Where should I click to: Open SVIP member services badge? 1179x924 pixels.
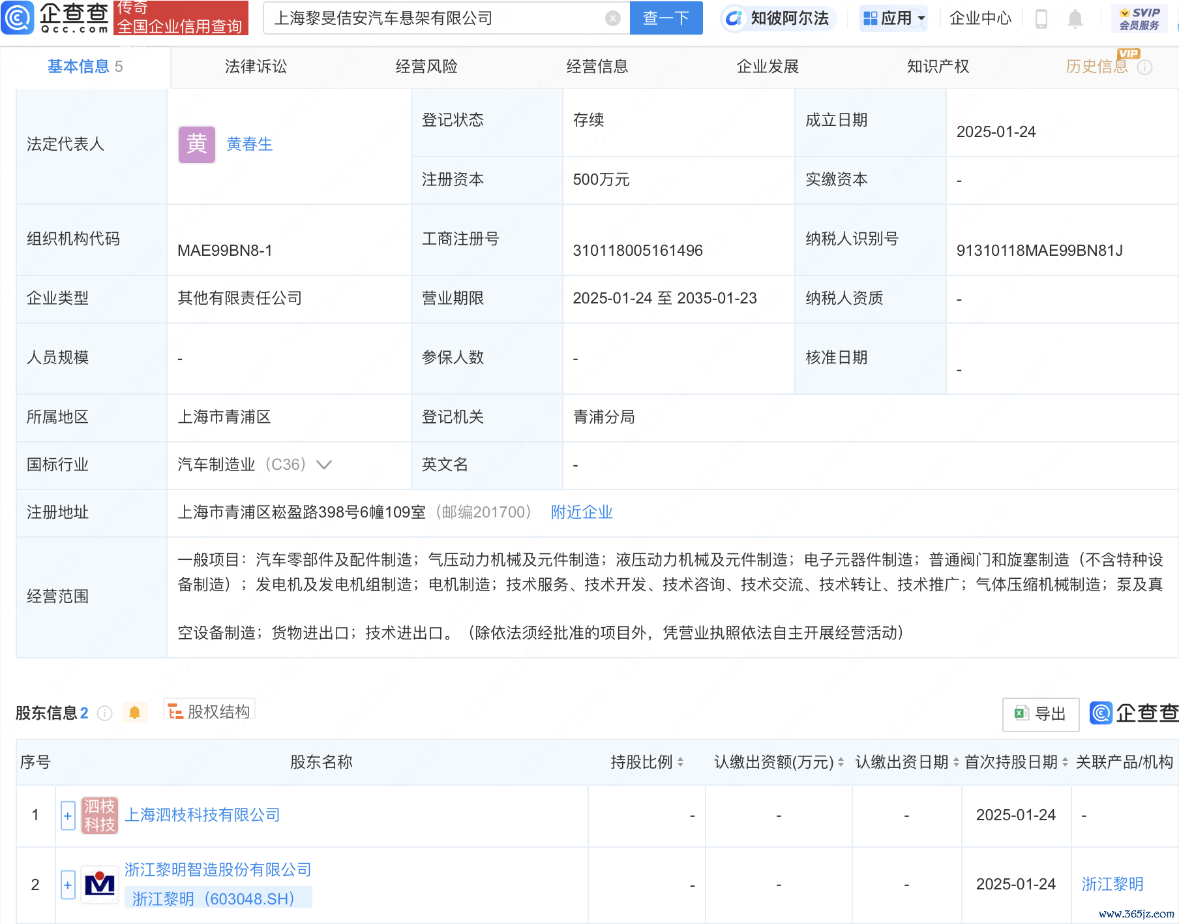point(1139,19)
